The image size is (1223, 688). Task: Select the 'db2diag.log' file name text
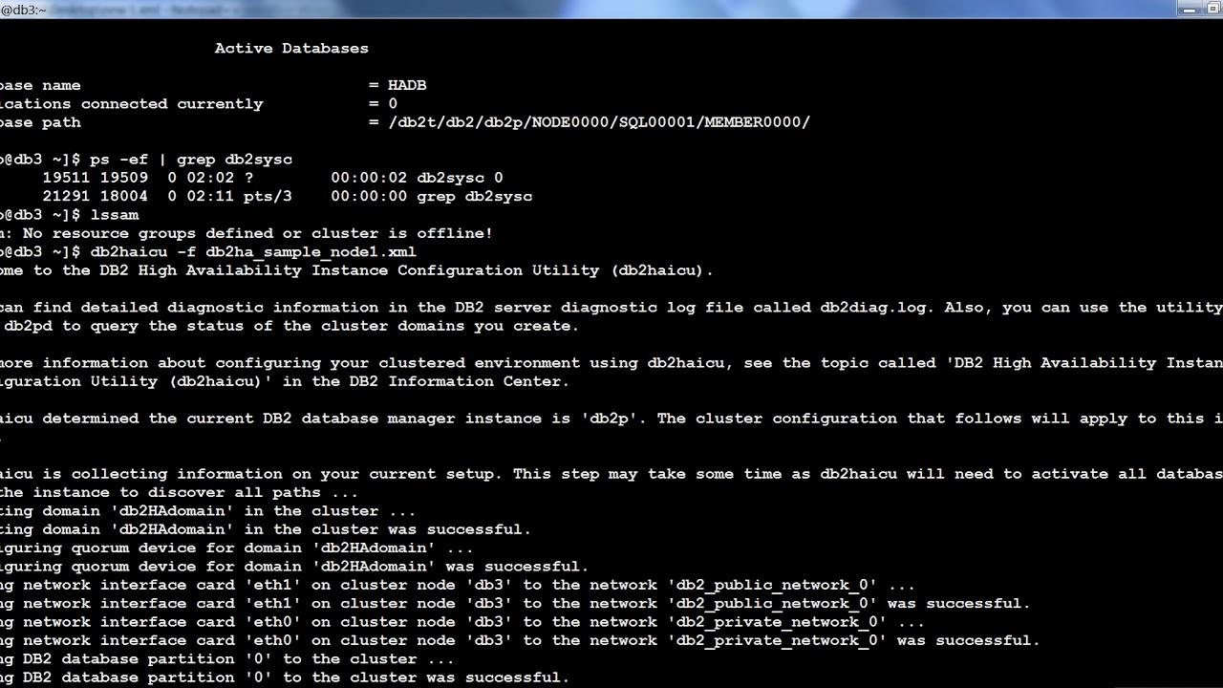pos(873,308)
